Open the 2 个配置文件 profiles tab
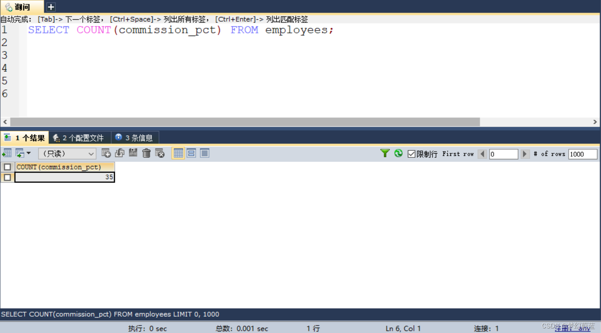Screen dimensions: 601x333 [80, 138]
